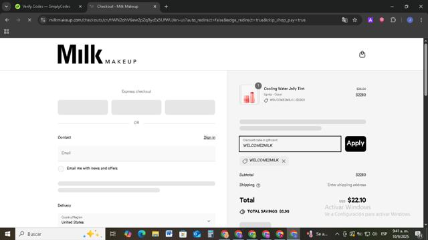Expand the tab search dropdown arrow
The height and width of the screenshot is (240, 428).
click(6, 7)
